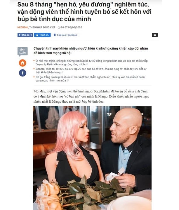
Task: Click the bookmark icon on Lưu vào Facebook
Action: [x=55, y=35]
